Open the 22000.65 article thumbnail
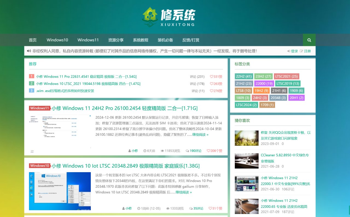This screenshot has width=350, height=217. [x=247, y=206]
